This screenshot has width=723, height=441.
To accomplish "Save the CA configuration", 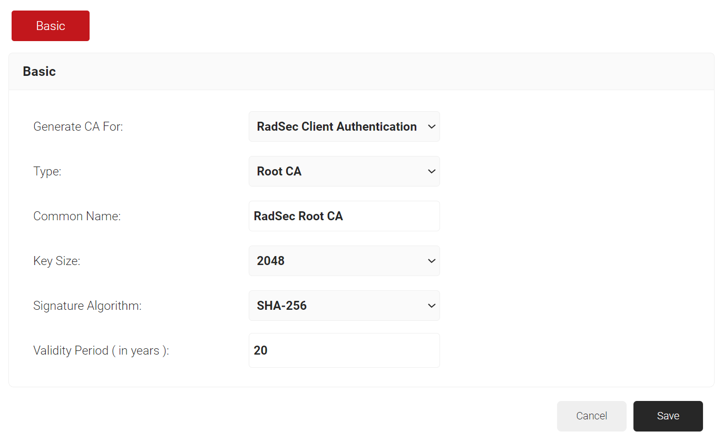I will 668,416.
